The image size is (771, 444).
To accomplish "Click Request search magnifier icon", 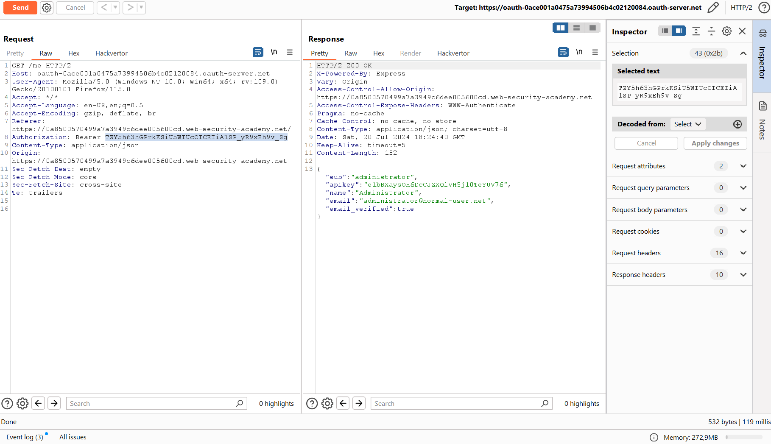I will tap(240, 403).
